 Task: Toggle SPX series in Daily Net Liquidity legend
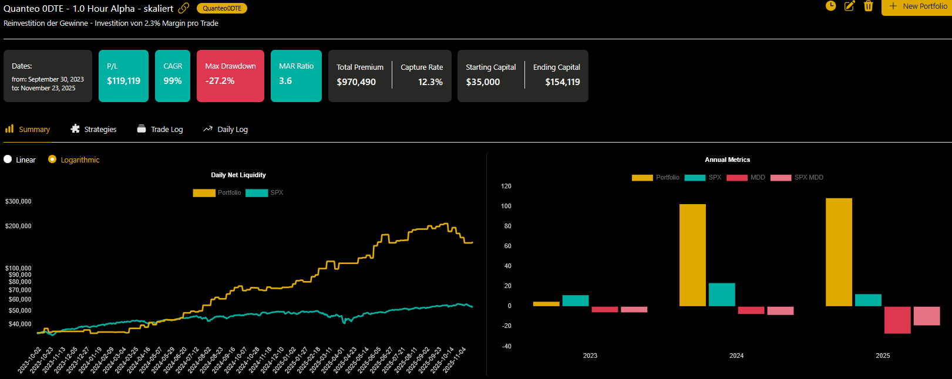(x=257, y=193)
